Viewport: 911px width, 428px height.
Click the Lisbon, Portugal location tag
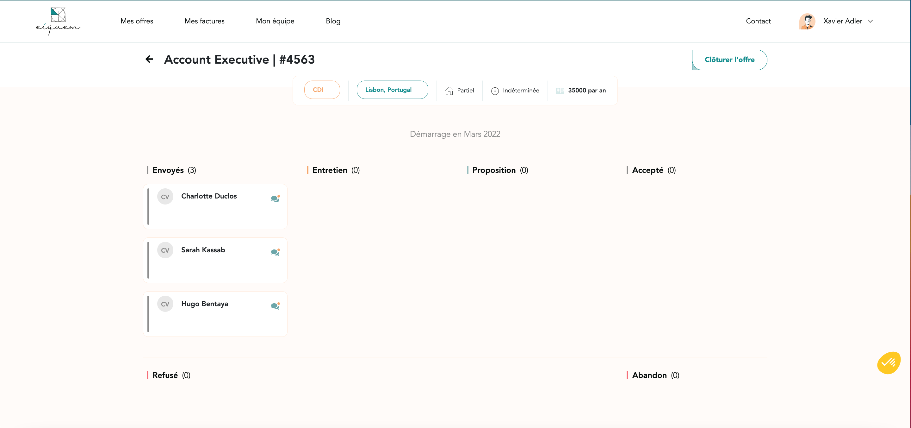tap(392, 90)
